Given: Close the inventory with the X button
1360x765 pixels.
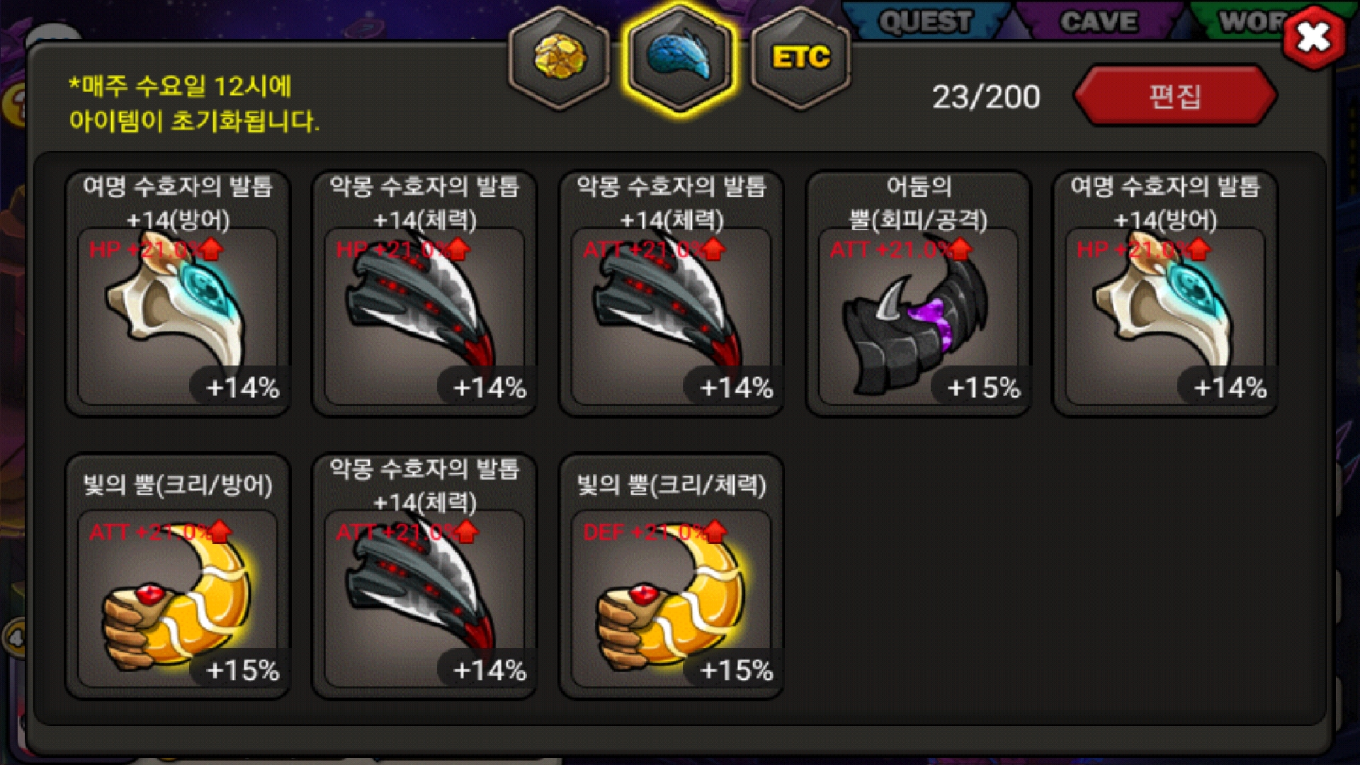Looking at the screenshot, I should point(1314,37).
